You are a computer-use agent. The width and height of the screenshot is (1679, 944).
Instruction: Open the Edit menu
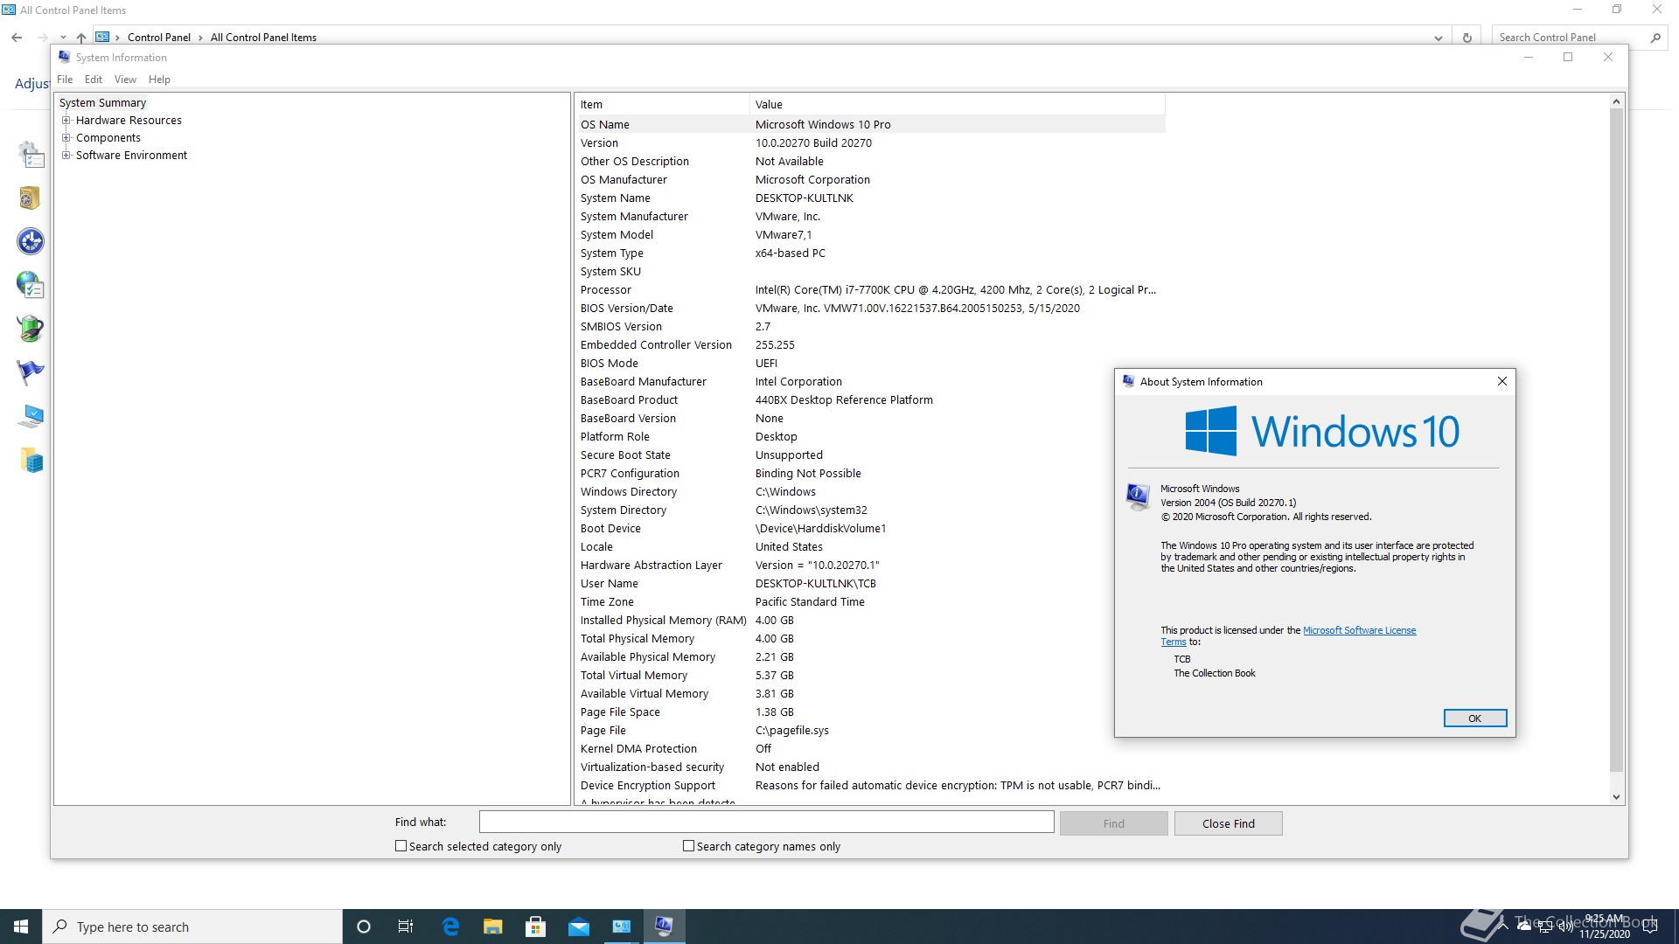tap(94, 80)
